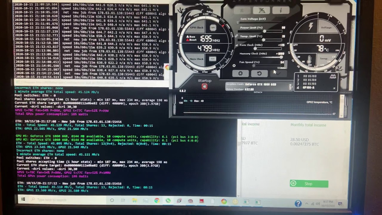This screenshot has width=382, height=215.
Task: Toggle fan speed Auto mode
Action: (283, 67)
